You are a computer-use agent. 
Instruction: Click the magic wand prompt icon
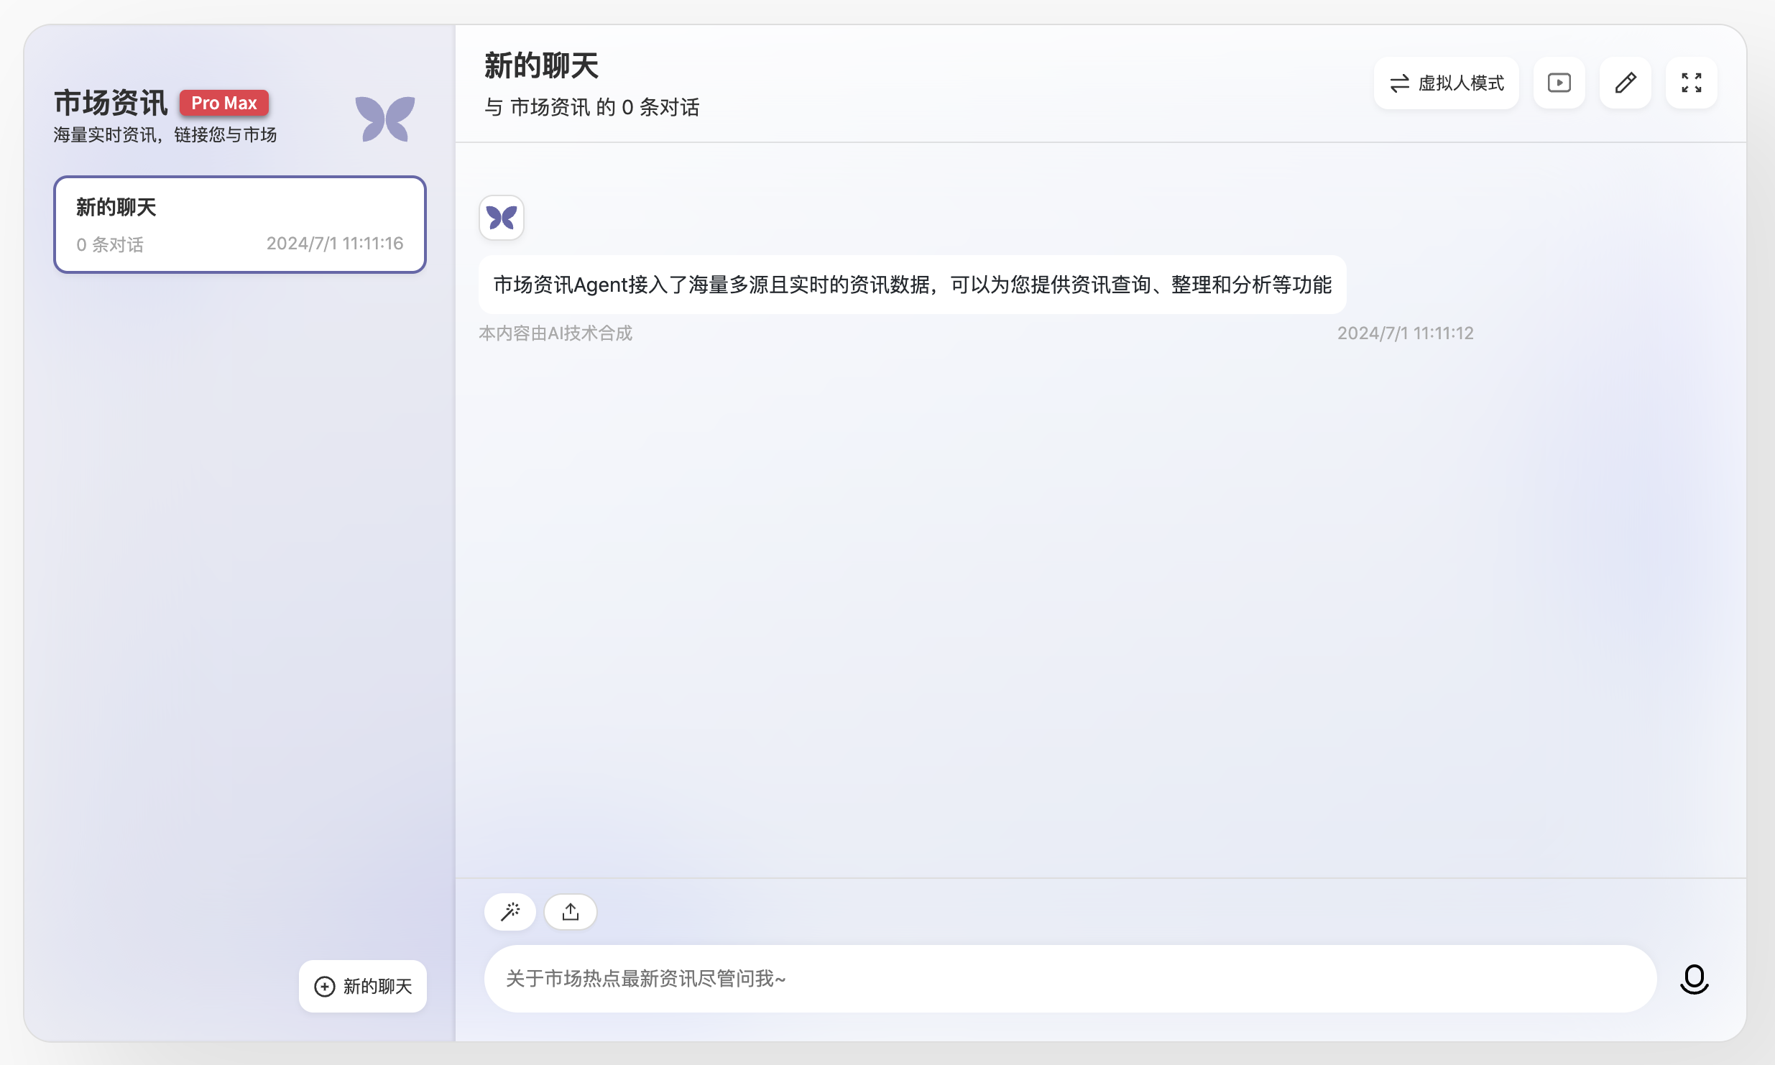tap(510, 912)
